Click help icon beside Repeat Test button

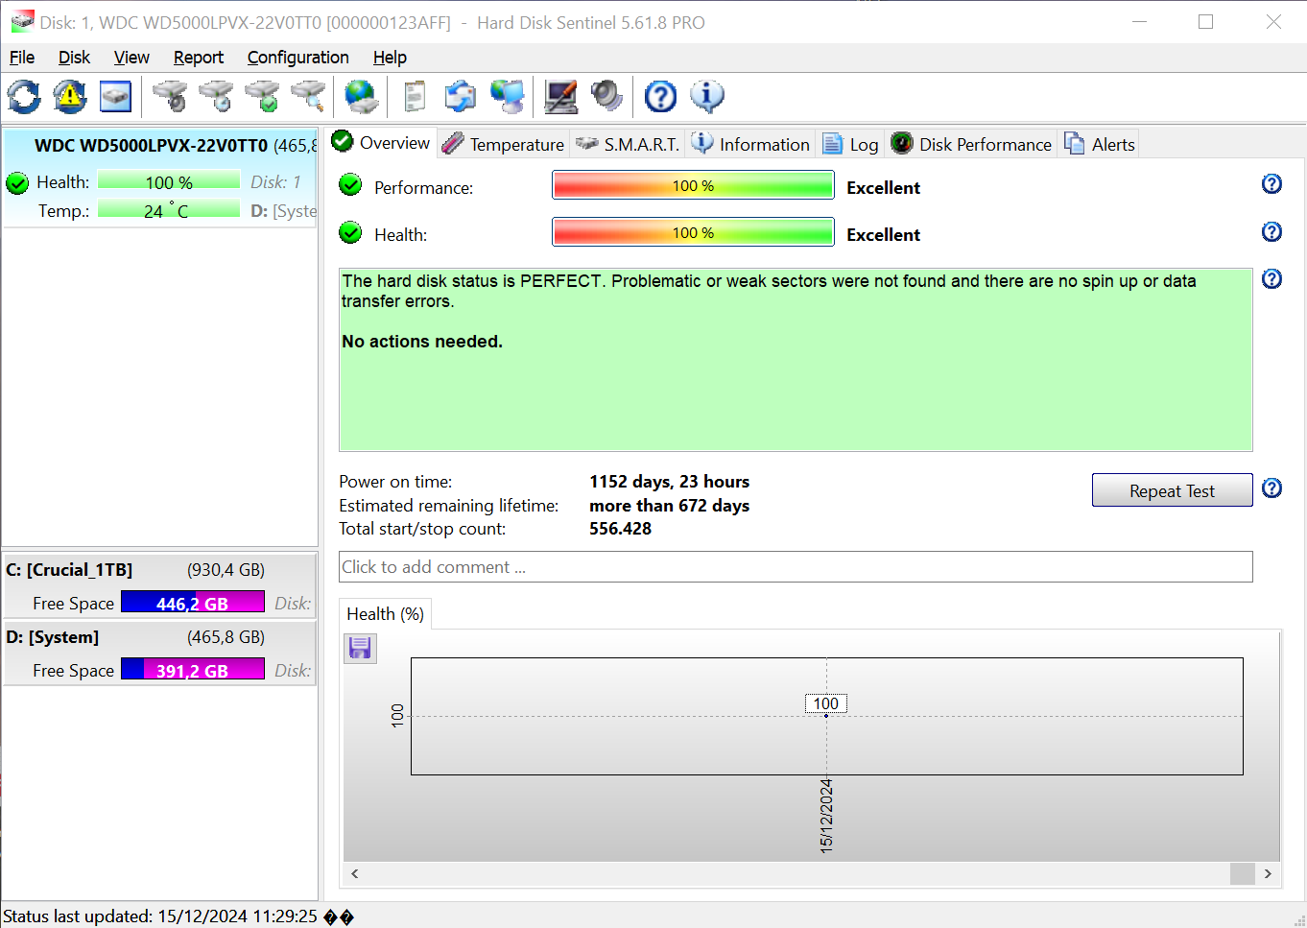click(1271, 488)
